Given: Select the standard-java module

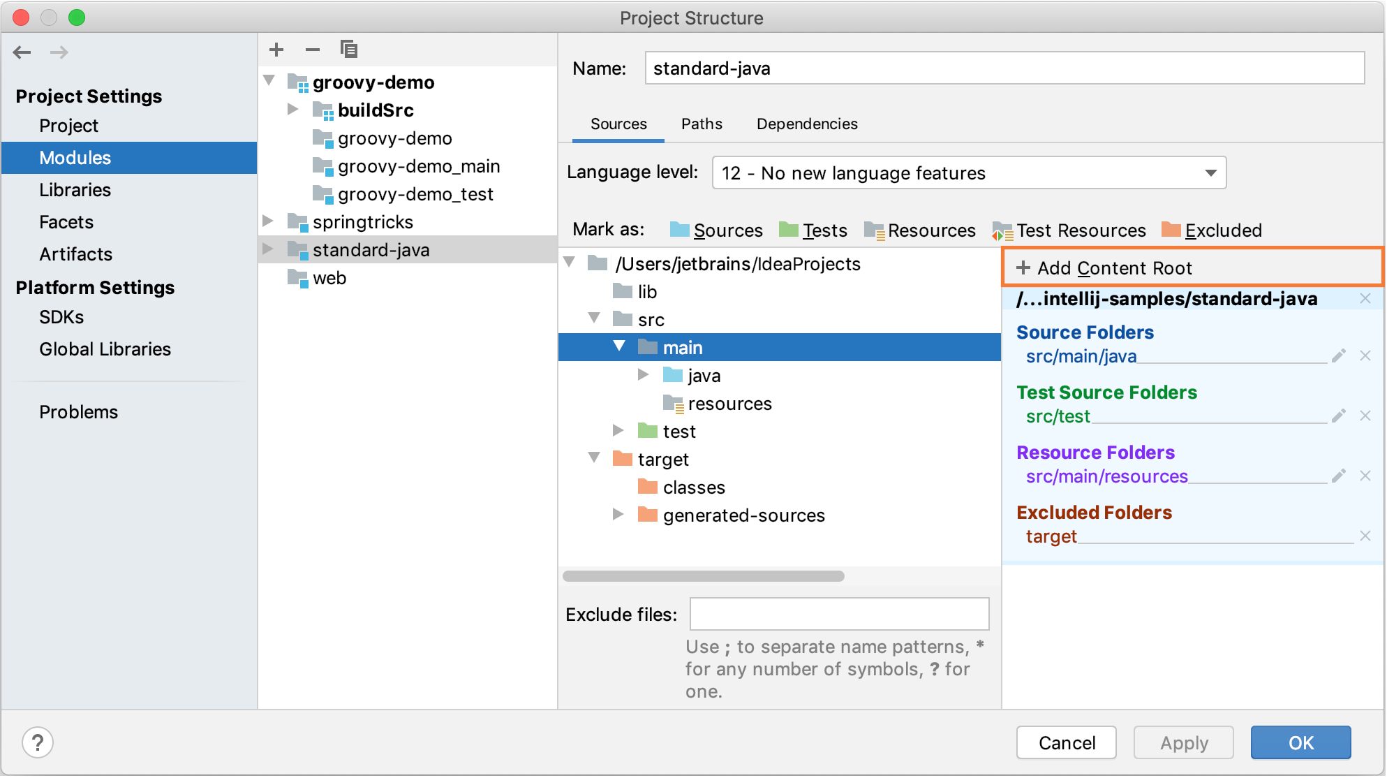Looking at the screenshot, I should click(x=371, y=249).
